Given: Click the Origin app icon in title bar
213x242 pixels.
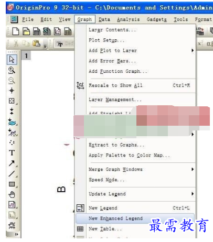Looking at the screenshot, I should (x=10, y=7).
